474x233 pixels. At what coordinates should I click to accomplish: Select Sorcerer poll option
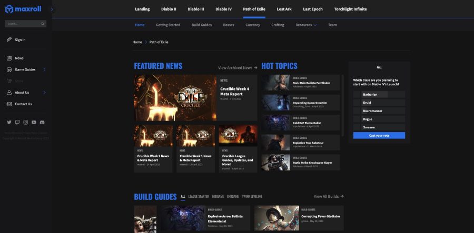click(379, 127)
